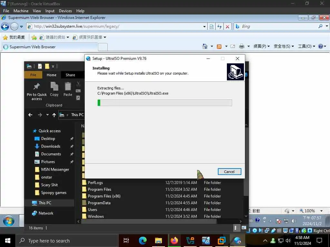Viewport: 330px width, 247px height.
Task: Click the read mail envelope icon in IE
Action: coord(233,46)
